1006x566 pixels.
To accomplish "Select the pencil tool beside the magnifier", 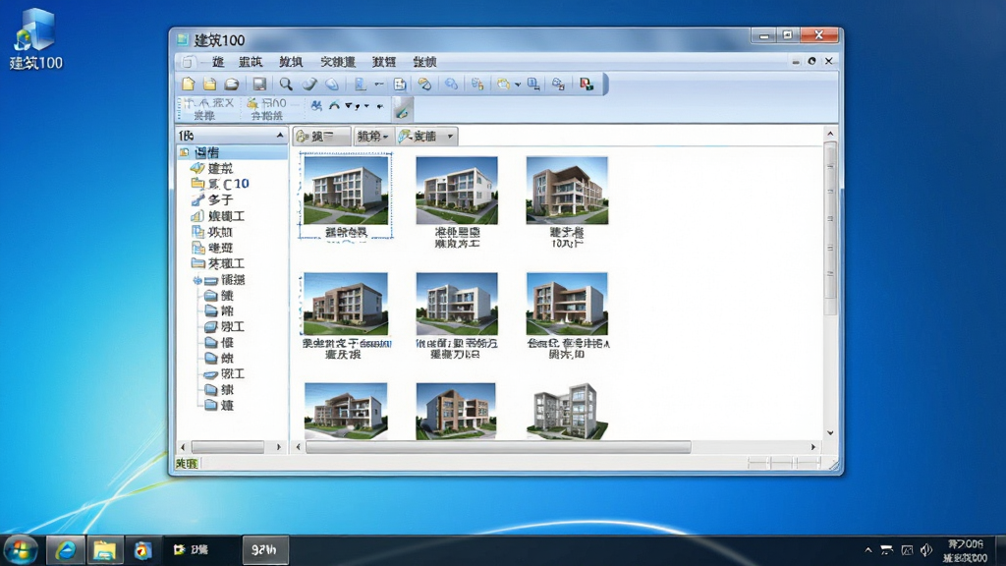I will 309,85.
